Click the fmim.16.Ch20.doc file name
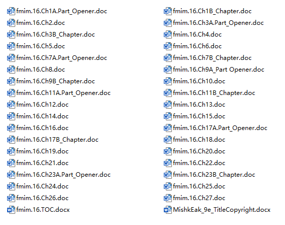The image size is (285, 225). click(199, 151)
